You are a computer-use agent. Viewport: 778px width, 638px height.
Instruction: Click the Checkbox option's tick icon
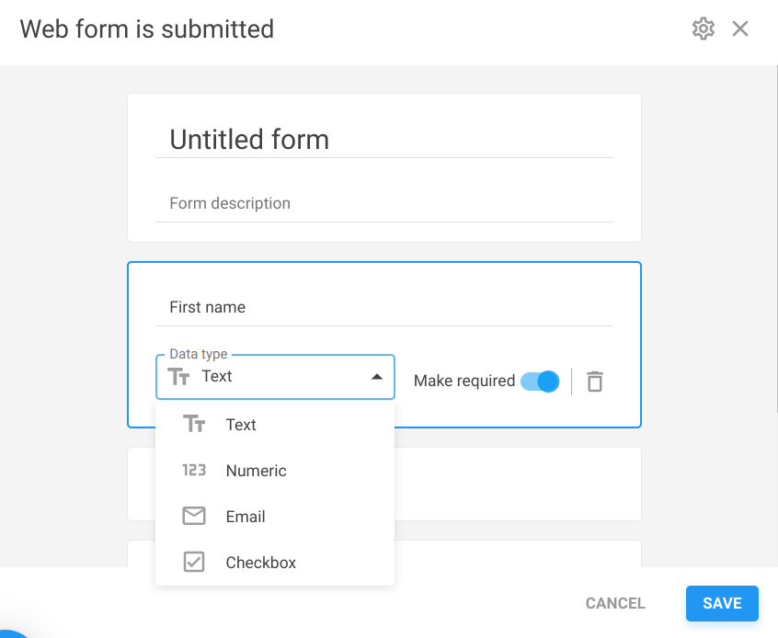[x=194, y=562]
